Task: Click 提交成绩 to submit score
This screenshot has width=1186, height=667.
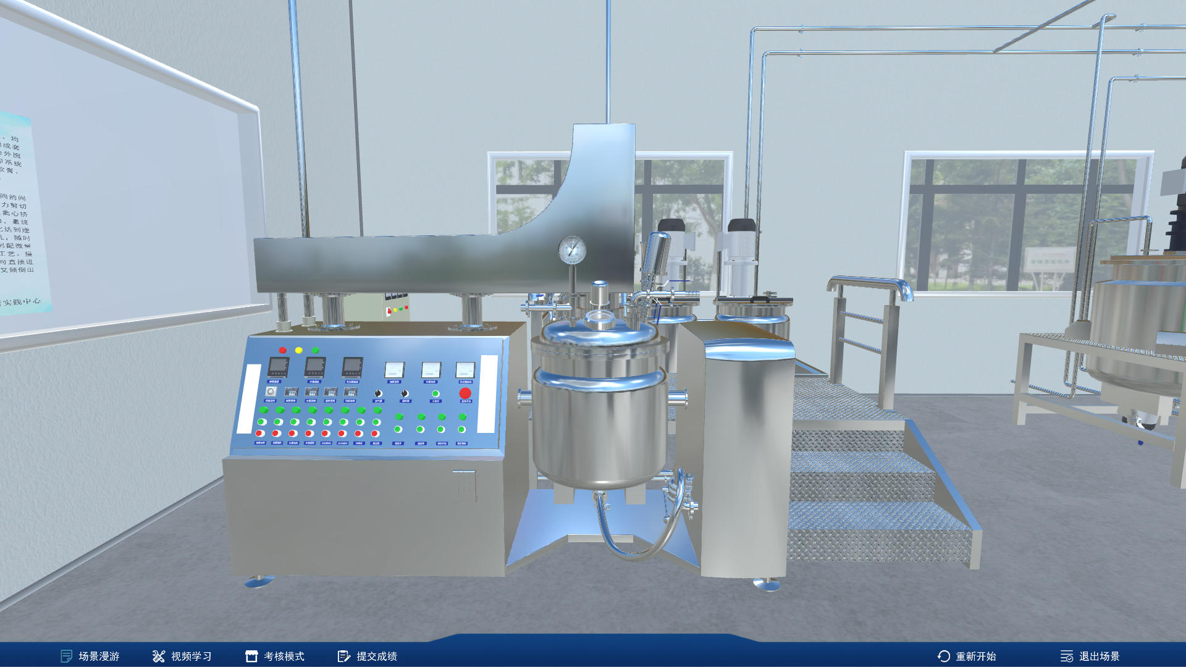Action: 376,656
